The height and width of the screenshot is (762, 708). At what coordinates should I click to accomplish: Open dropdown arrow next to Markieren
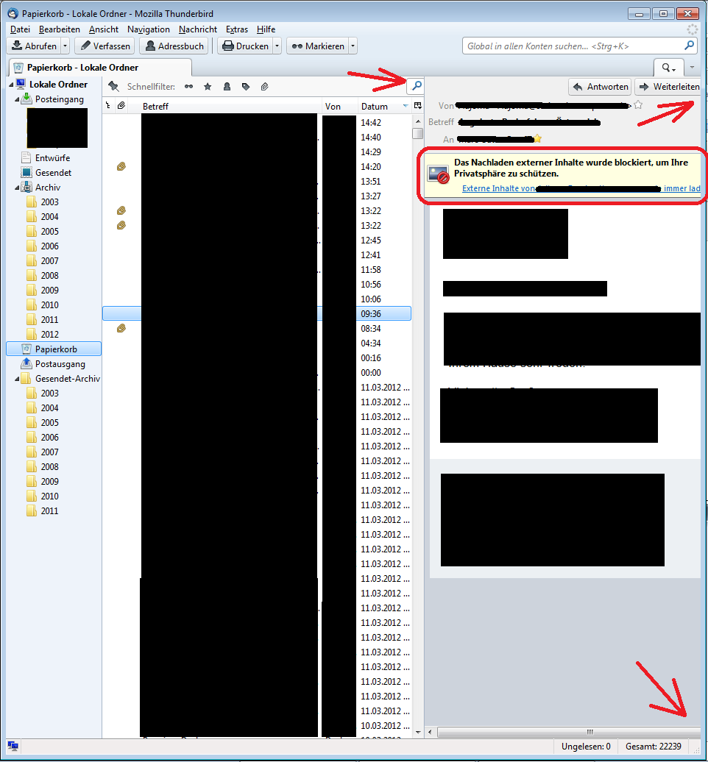353,46
